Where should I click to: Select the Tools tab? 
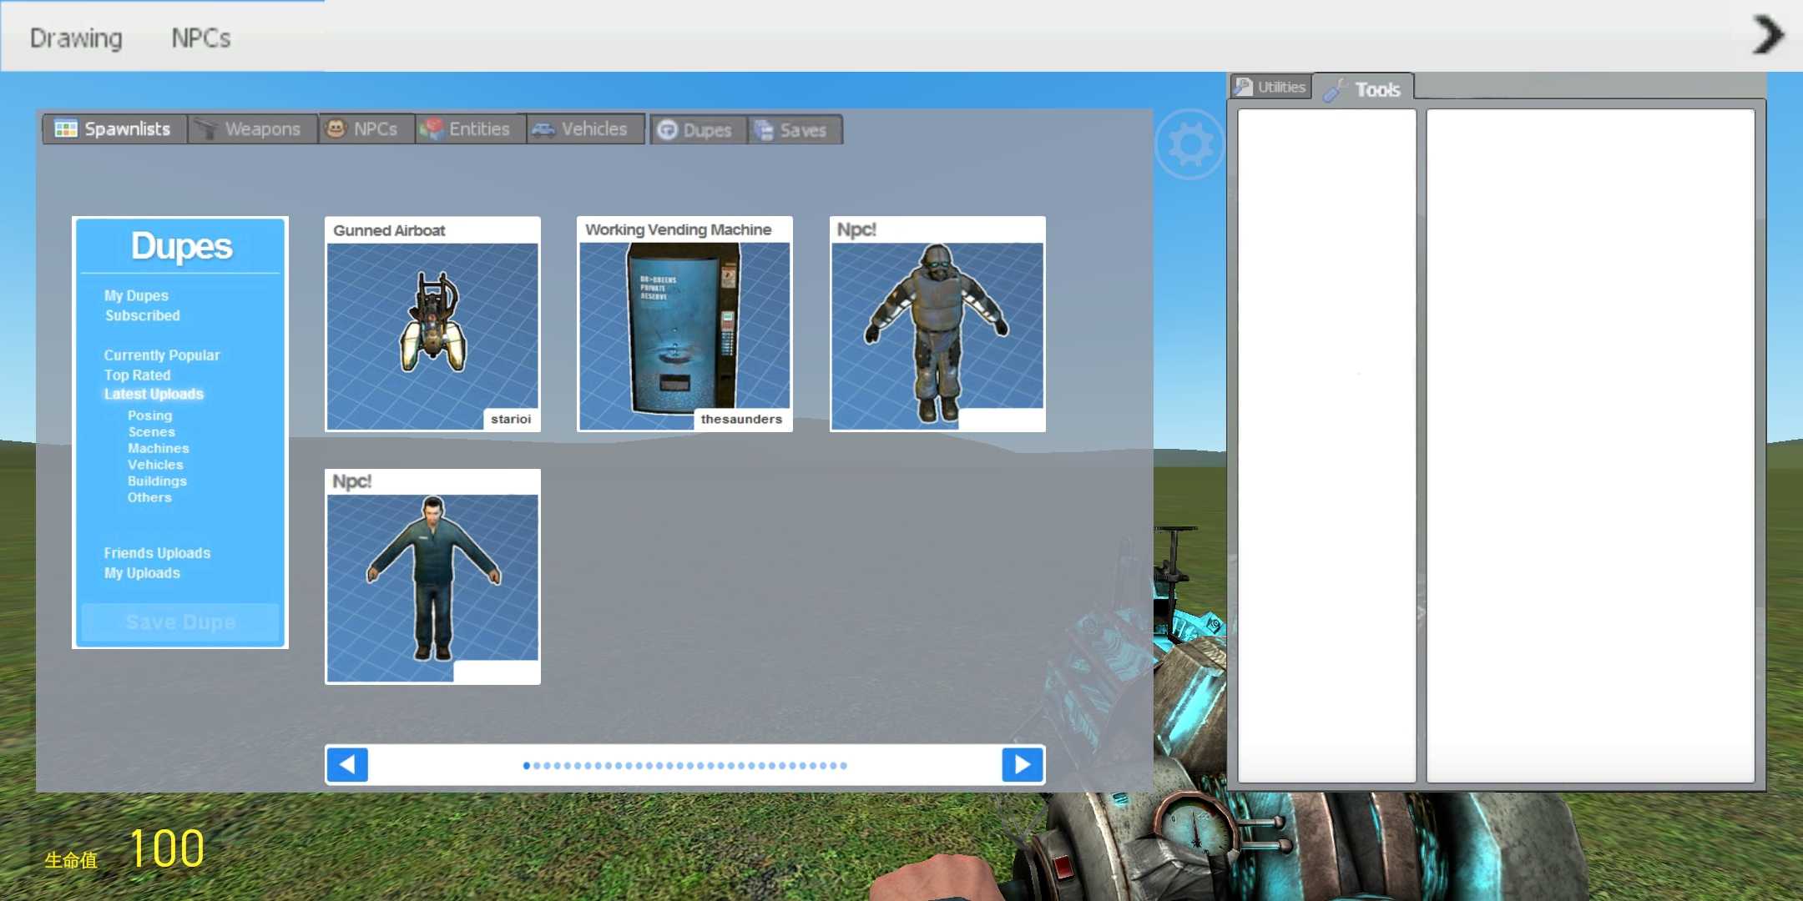tap(1364, 88)
